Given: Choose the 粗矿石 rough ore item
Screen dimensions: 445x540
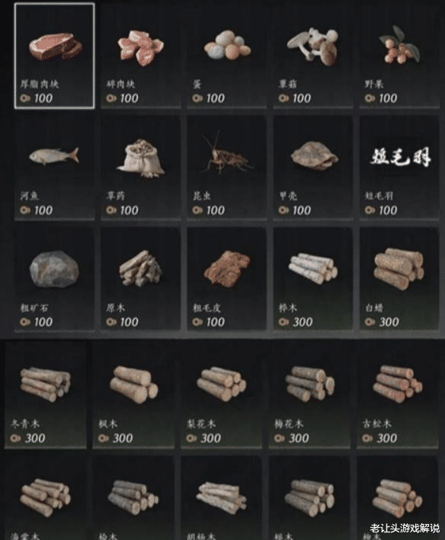Looking at the screenshot, I should 54,280.
